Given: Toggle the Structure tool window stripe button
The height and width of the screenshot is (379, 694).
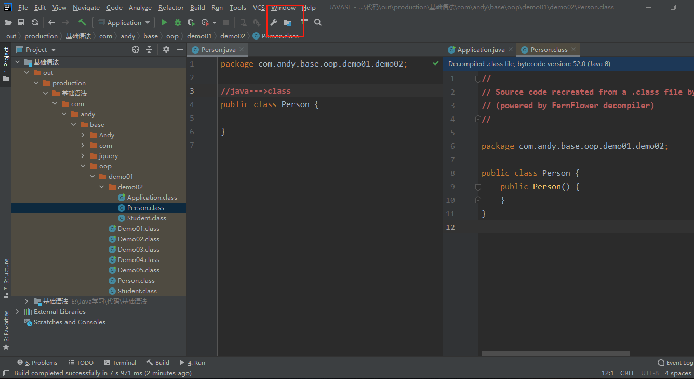Looking at the screenshot, I should coord(6,277).
